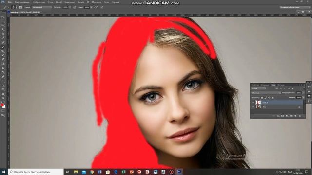Delete the layer with the trash icon

(300, 116)
